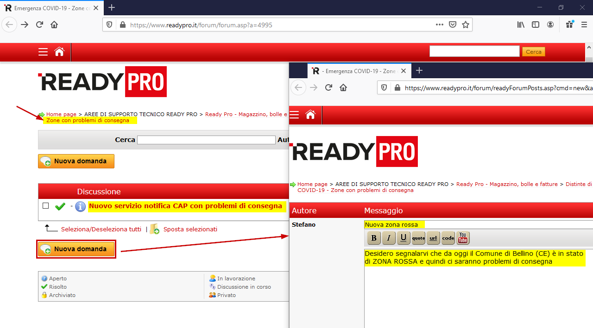Open the extension icon next to the account button
This screenshot has width=593, height=328.
click(x=570, y=25)
